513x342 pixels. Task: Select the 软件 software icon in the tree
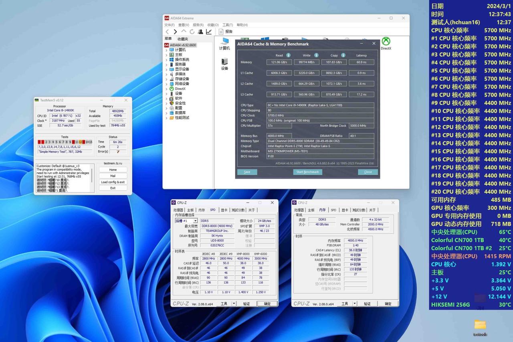pos(172,98)
